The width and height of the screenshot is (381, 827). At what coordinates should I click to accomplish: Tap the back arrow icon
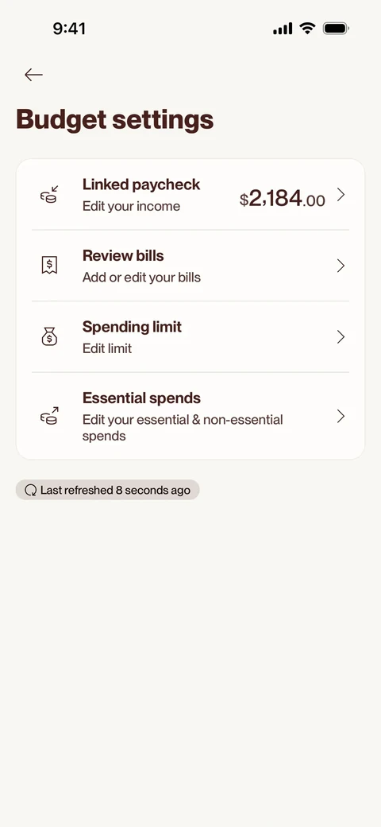point(33,75)
